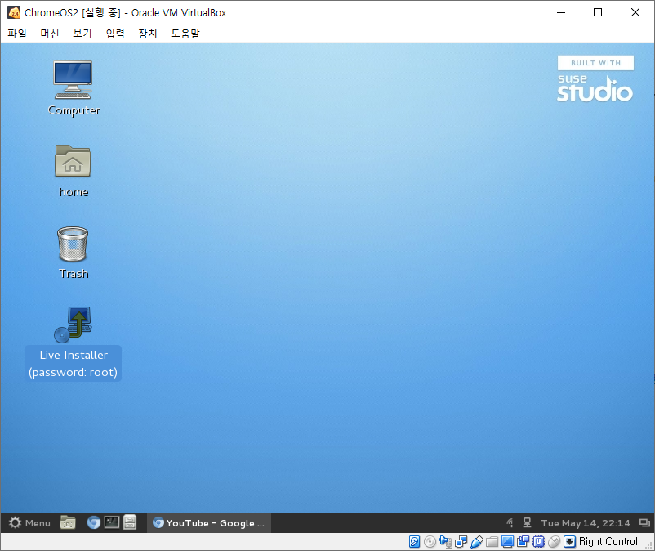Click the optical disc indicator
Image resolution: width=655 pixels, height=551 pixels.
tap(430, 542)
